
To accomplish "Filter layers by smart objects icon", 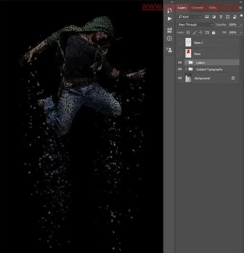I will point(235,17).
